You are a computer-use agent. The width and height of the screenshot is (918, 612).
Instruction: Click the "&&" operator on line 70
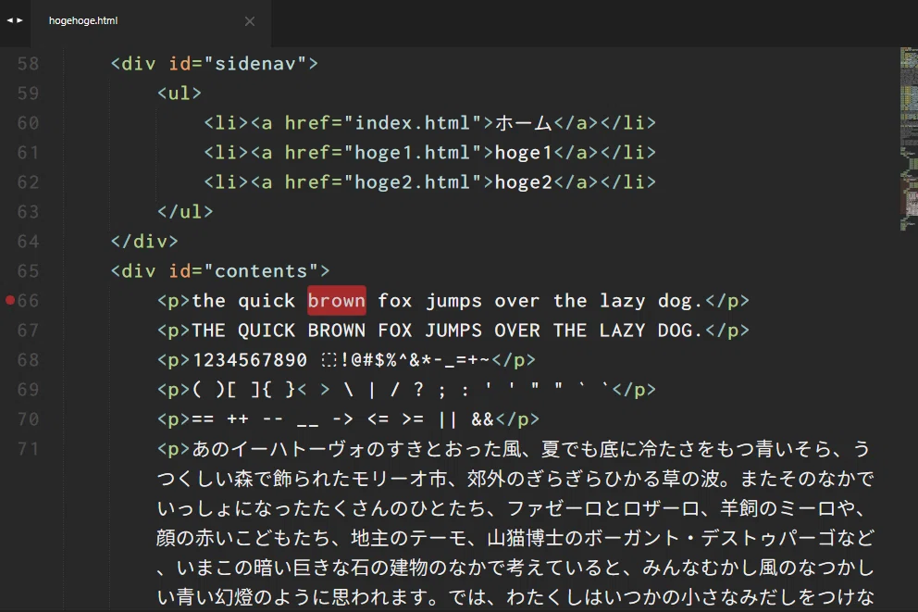482,419
